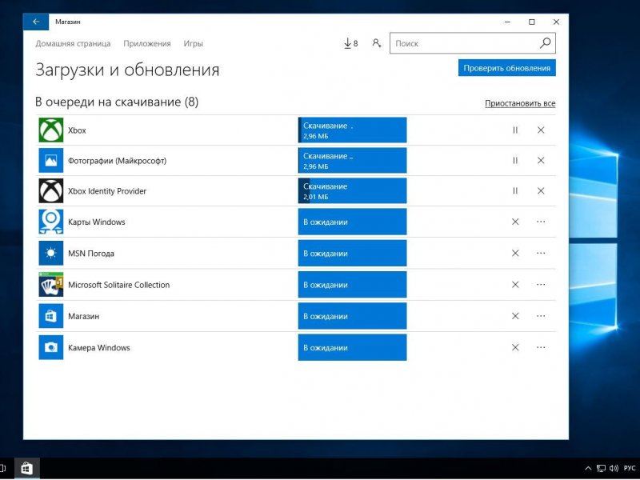This screenshot has height=480, width=640.
Task: Switch to Приложения tab
Action: [x=147, y=44]
